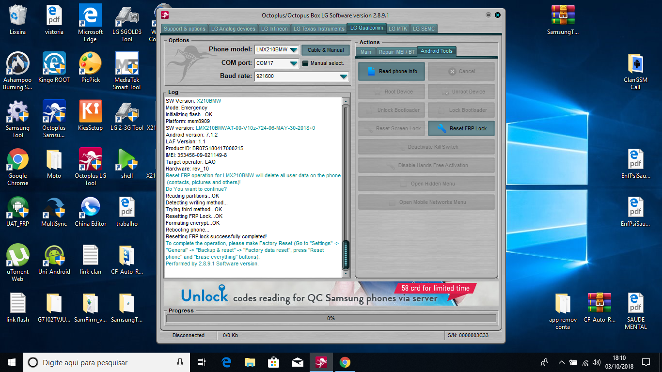
Task: Launch Octoplus LG Tool desktop shortcut
Action: (91, 167)
